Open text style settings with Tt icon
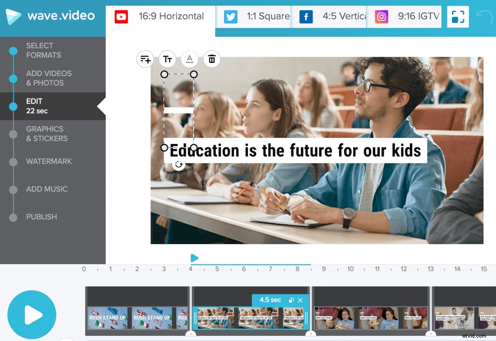 [167, 59]
